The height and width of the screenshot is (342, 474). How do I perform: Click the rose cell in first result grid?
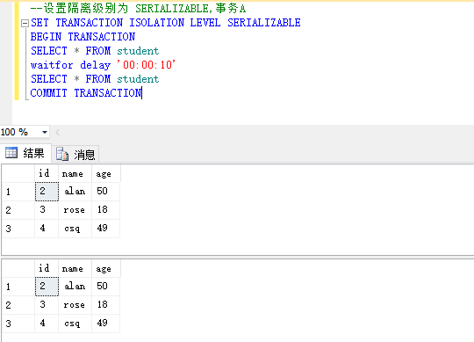pyautogui.click(x=75, y=210)
